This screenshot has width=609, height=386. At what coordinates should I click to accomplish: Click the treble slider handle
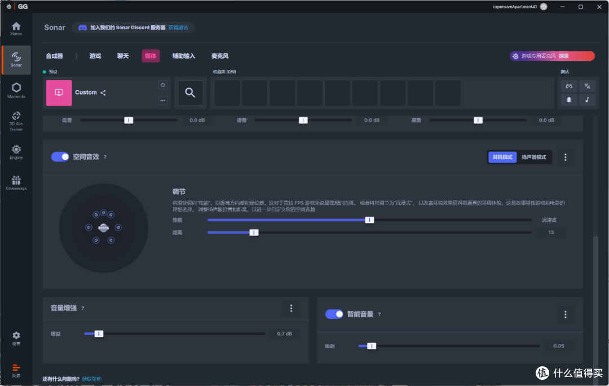click(x=478, y=120)
